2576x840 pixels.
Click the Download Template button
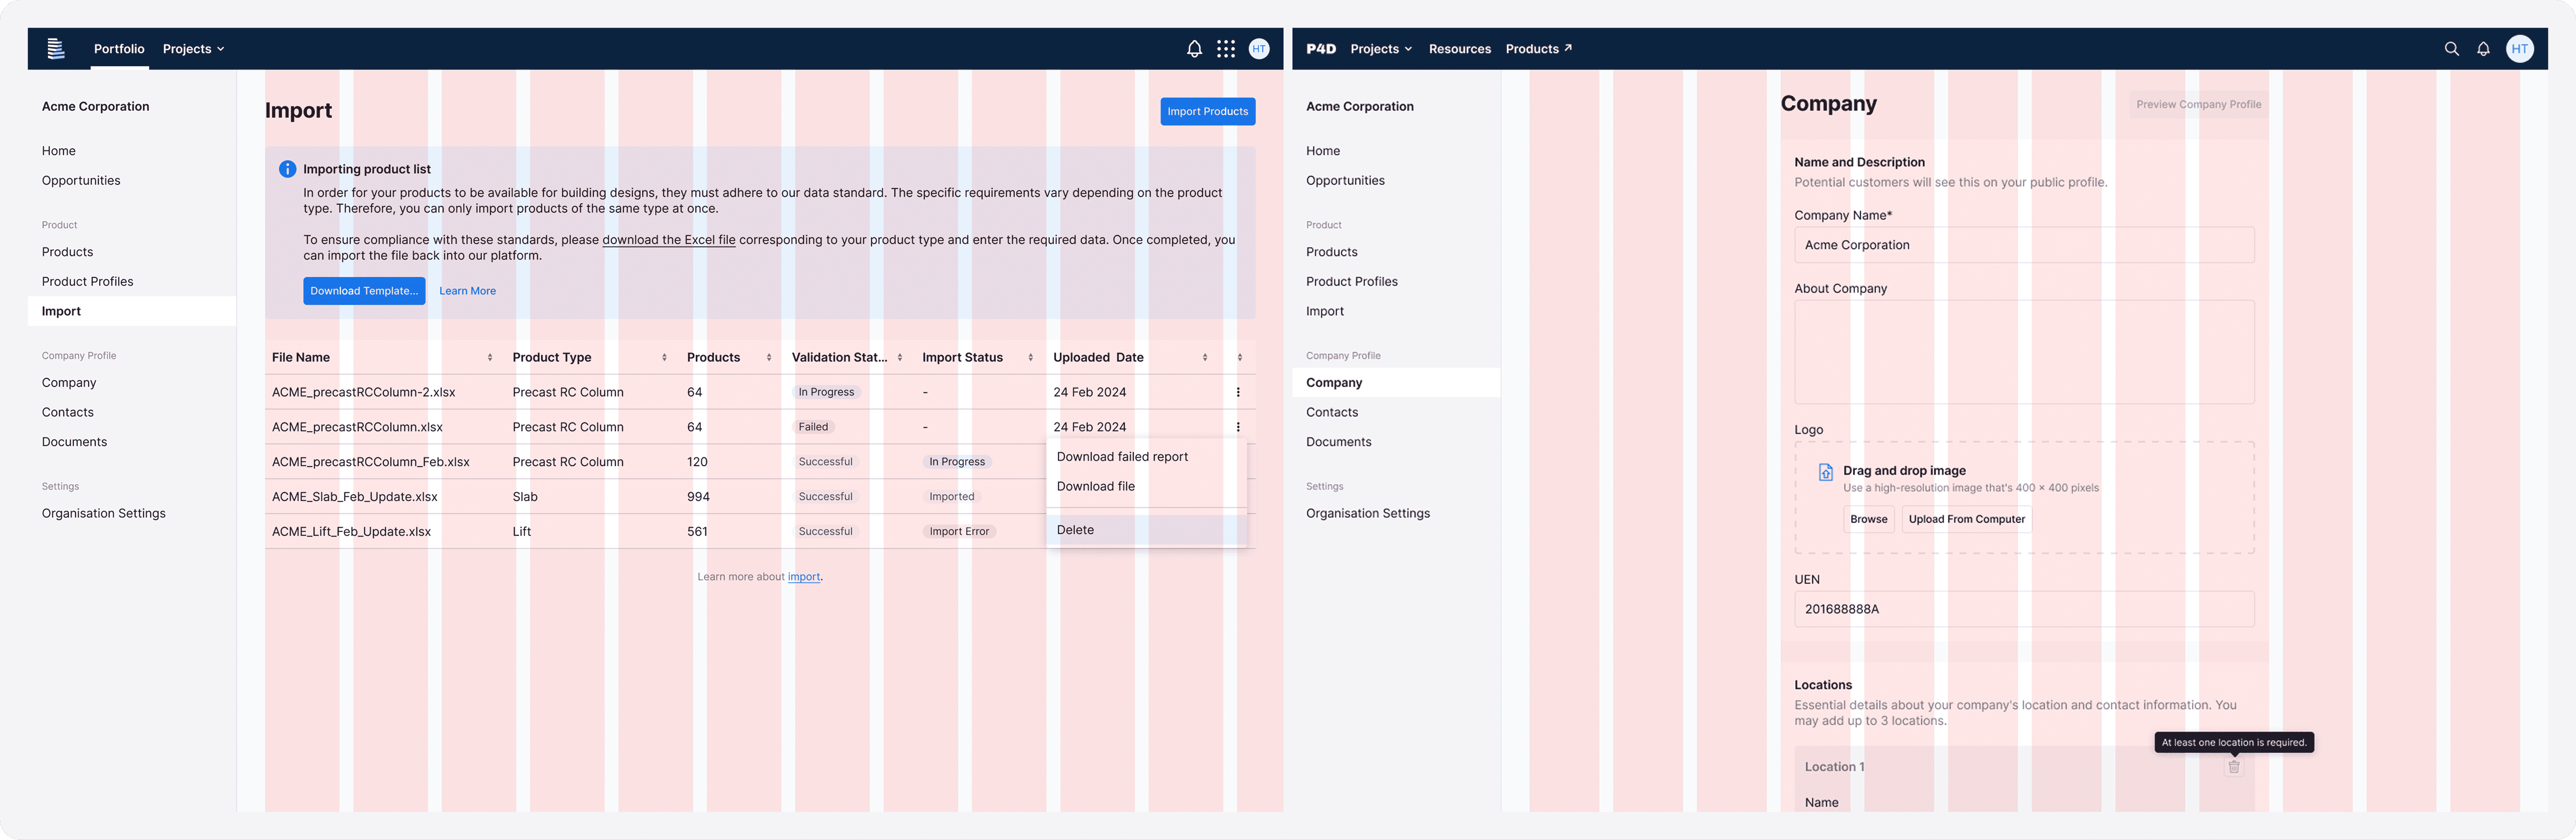[364, 291]
